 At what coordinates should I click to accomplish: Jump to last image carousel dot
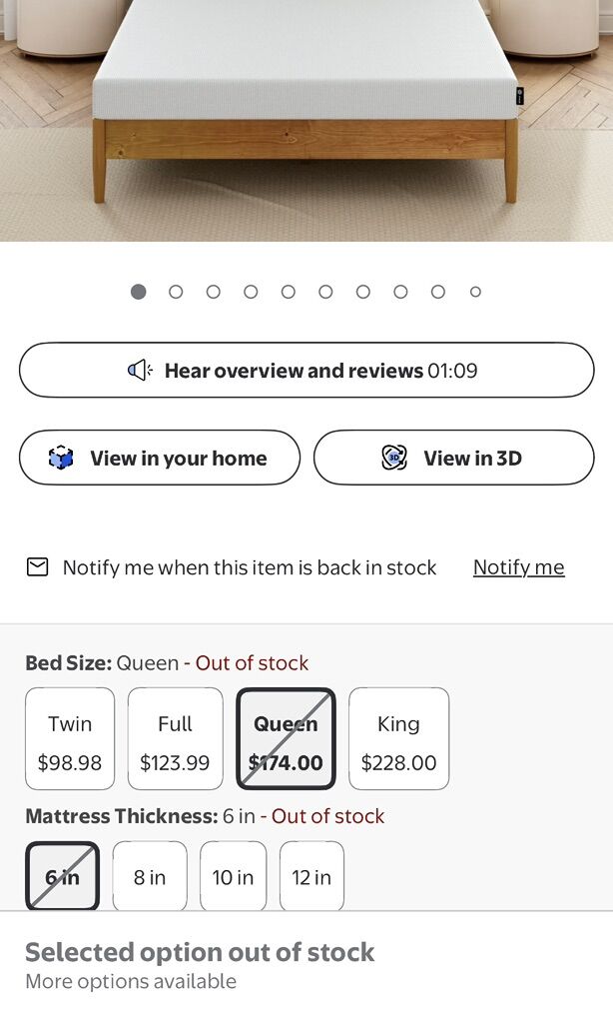475,292
